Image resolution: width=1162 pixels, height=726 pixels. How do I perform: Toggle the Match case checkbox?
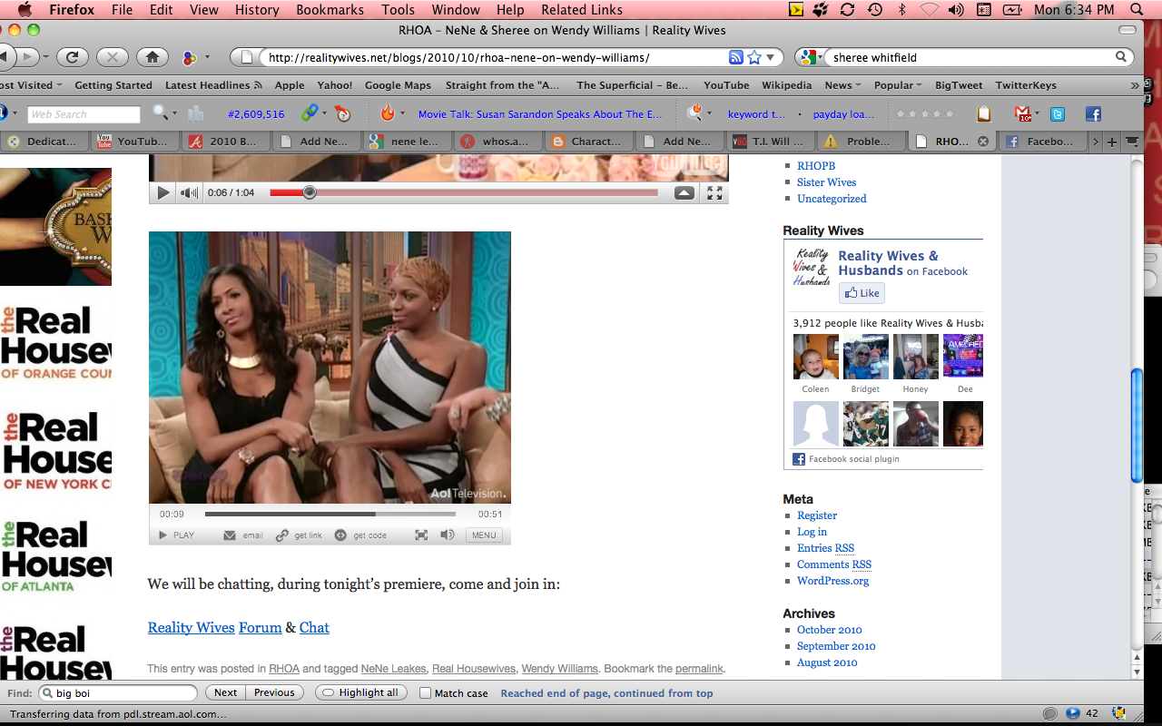[425, 693]
